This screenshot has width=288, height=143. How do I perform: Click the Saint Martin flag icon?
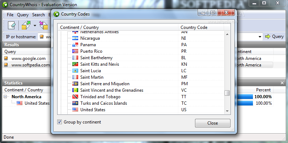[75, 77]
